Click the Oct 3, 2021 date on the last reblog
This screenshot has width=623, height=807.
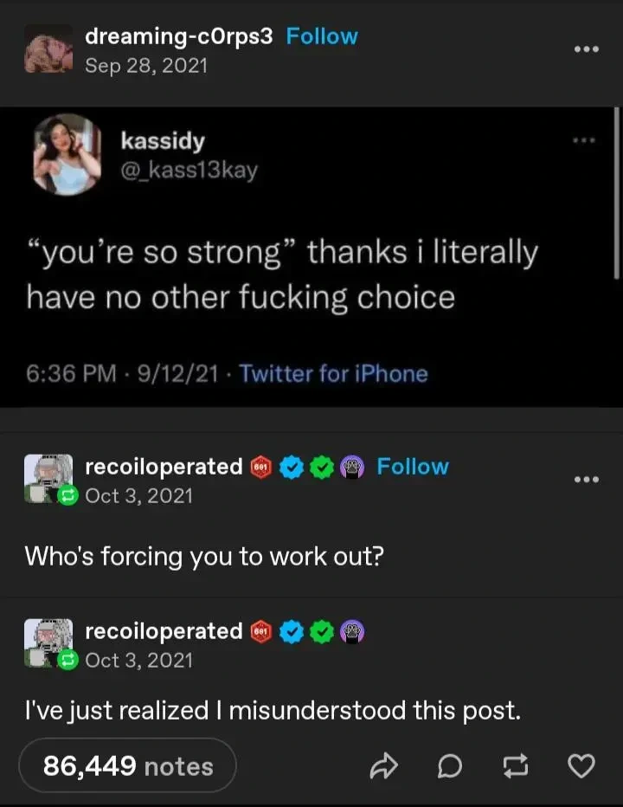pyautogui.click(x=138, y=661)
